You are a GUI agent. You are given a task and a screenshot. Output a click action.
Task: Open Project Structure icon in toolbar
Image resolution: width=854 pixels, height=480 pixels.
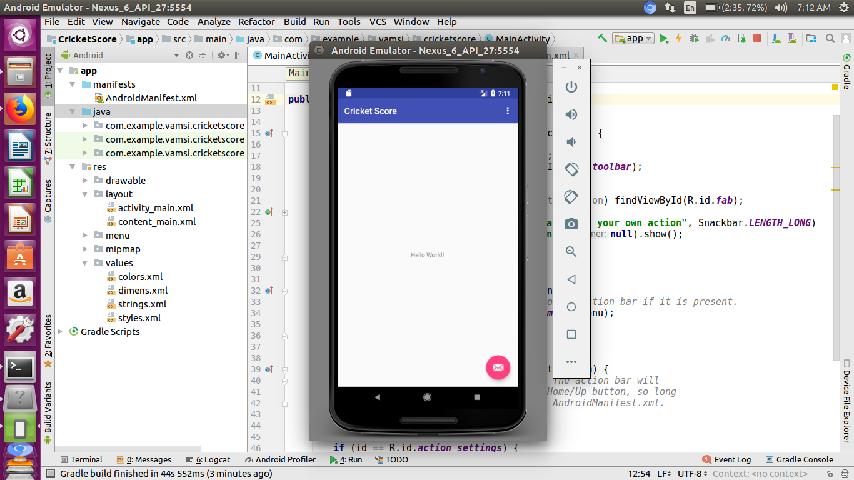811,39
